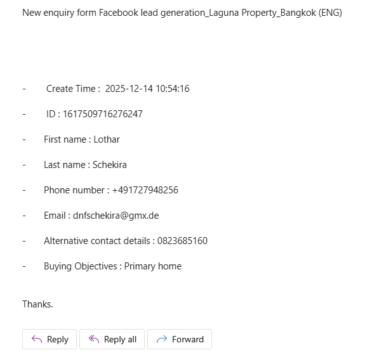The width and height of the screenshot is (372, 355).
Task: Click the blue forward arrow icon
Action: (162, 339)
